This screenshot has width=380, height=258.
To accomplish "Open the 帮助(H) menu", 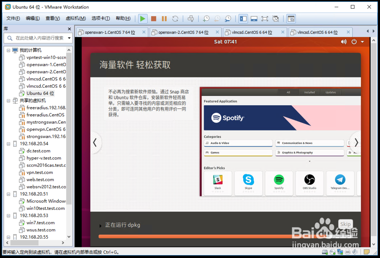I will [123, 18].
